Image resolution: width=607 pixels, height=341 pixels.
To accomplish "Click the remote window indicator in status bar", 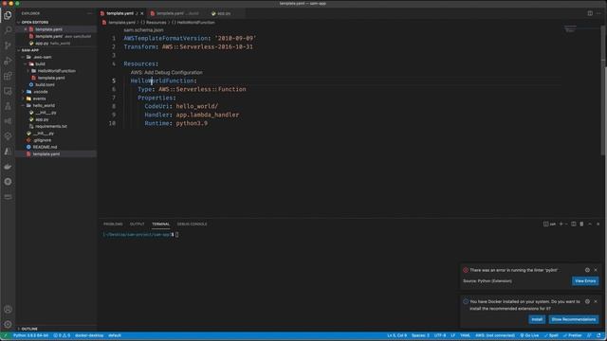I will tap(5, 335).
